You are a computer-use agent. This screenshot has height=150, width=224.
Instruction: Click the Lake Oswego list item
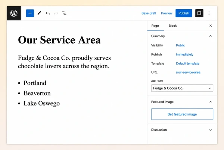click(41, 104)
